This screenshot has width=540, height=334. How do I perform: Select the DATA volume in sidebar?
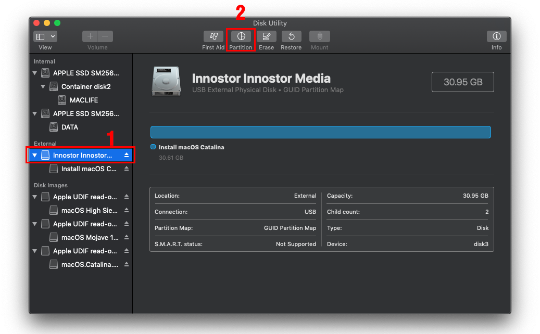69,127
